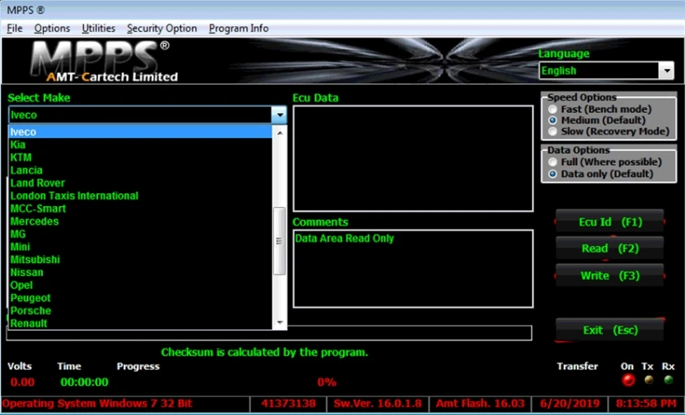Click the Operating System Windows 7 status entry
685x415 pixels.
click(126, 404)
